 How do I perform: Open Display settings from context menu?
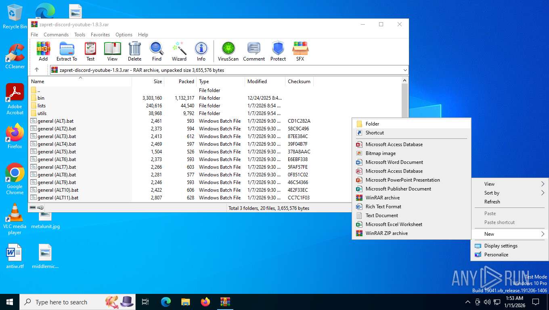point(510,246)
